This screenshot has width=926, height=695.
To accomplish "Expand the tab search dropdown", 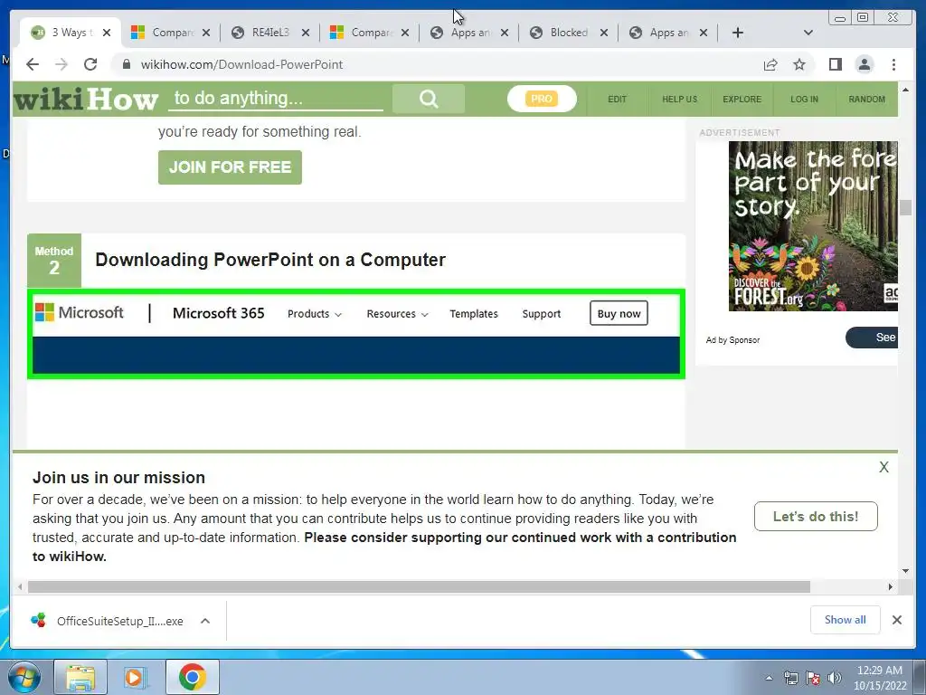I will (808, 33).
